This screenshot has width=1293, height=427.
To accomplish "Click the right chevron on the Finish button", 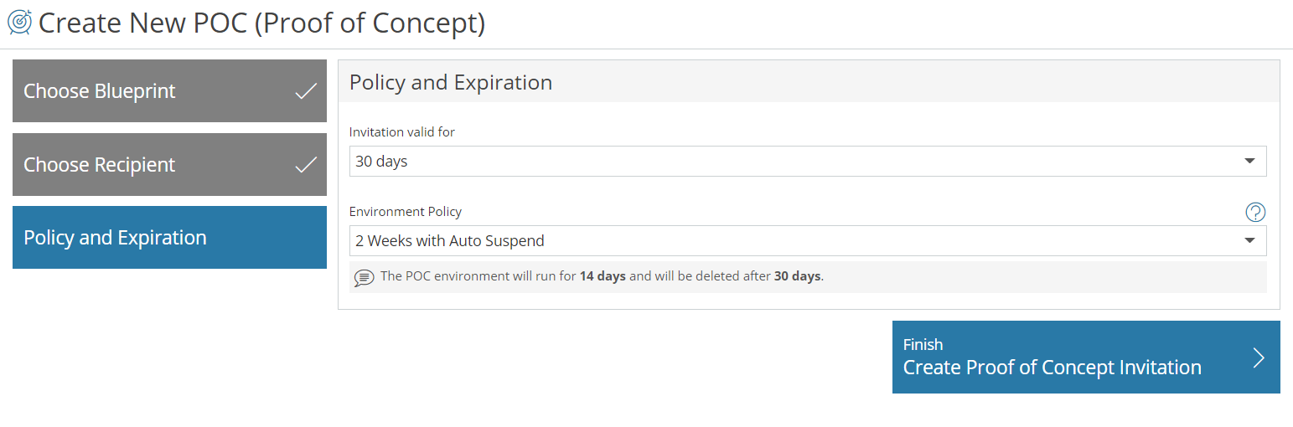I will coord(1259,358).
